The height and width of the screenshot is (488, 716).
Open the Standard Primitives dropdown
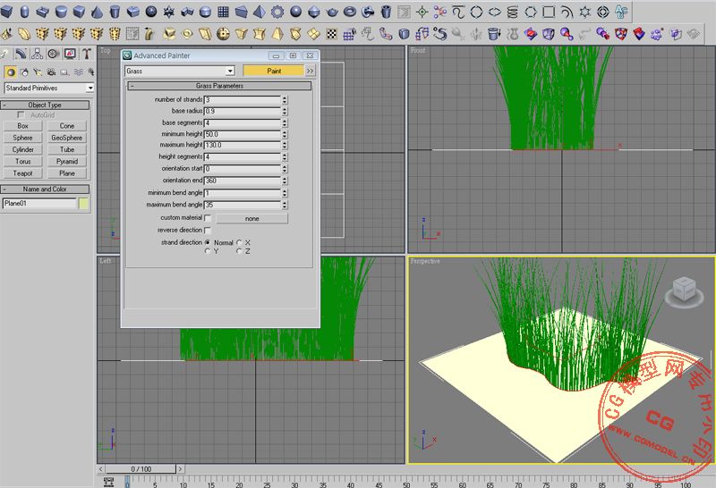tap(49, 88)
